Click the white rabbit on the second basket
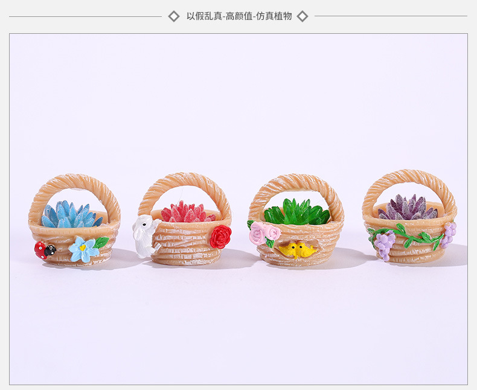 (144, 236)
